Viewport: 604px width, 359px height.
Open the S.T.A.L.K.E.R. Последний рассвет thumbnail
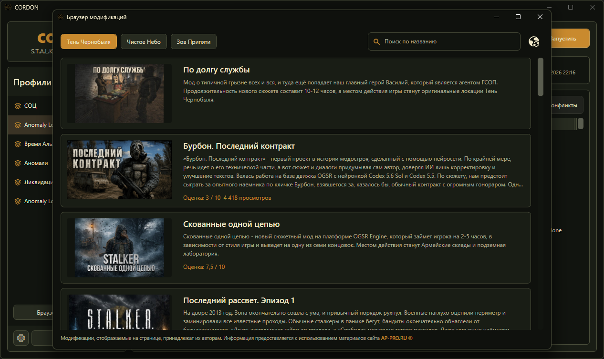119,312
